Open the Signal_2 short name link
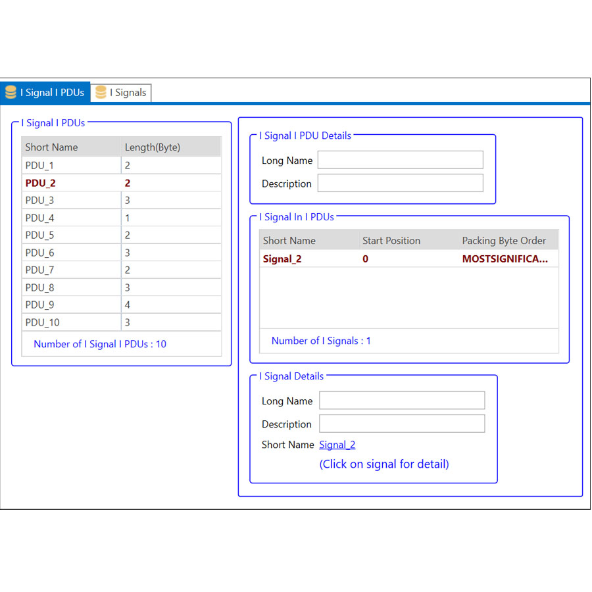This screenshot has width=592, height=592. pyautogui.click(x=337, y=445)
